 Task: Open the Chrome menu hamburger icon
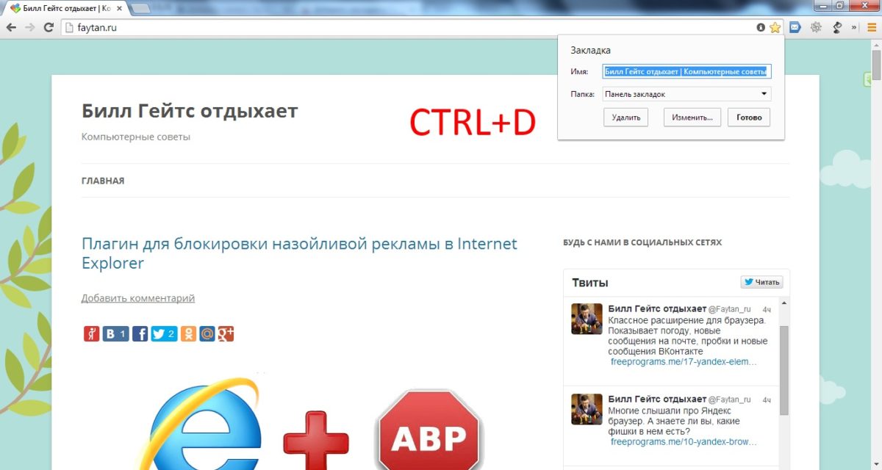872,27
